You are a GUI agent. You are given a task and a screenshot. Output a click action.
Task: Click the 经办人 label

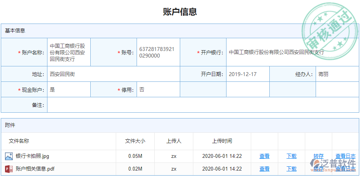304,74
